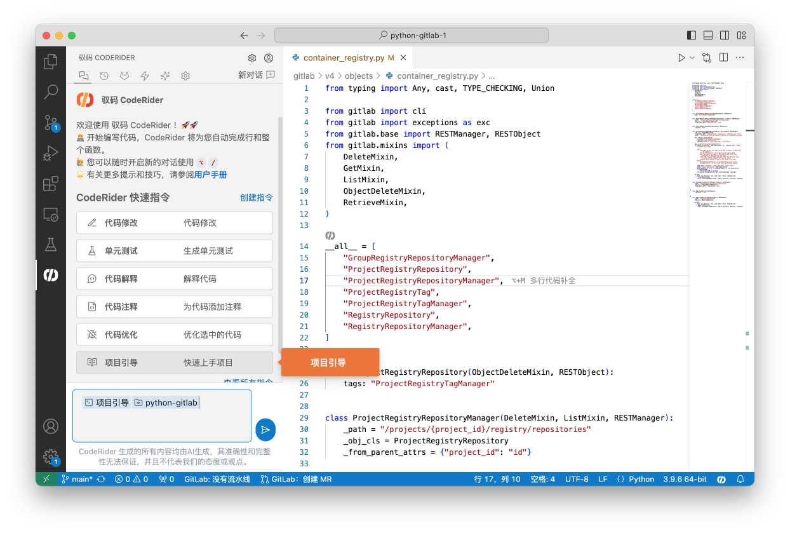Switch to the GitLab fox tab

(124, 76)
